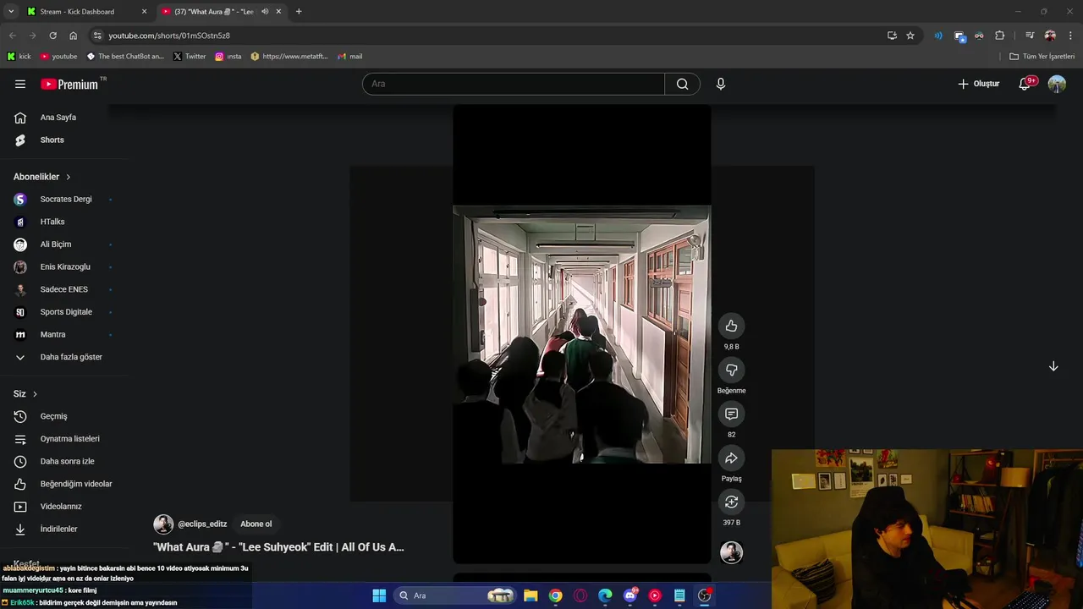Open the @eclips_editz channel link

[202, 524]
